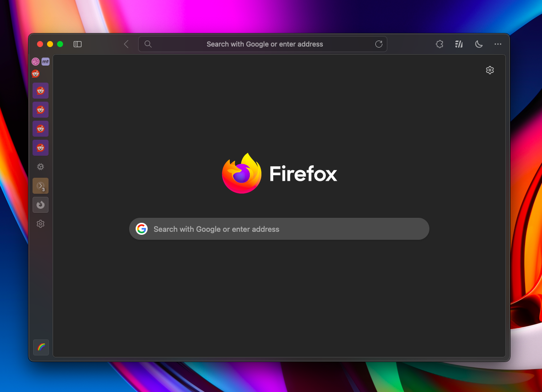Open the three-dots overflow menu
The height and width of the screenshot is (392, 542).
tap(498, 44)
